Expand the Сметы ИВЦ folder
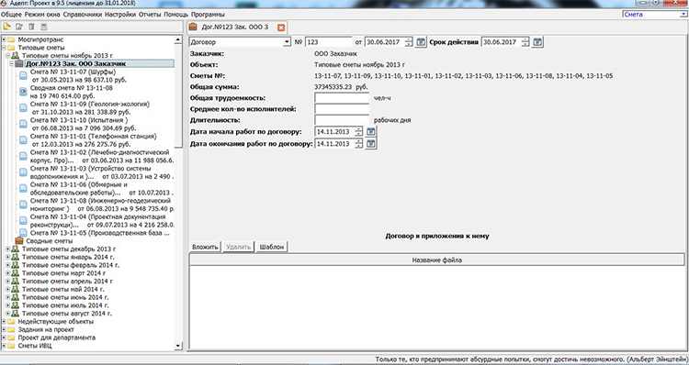This screenshot has height=365, width=689. pos(4,346)
